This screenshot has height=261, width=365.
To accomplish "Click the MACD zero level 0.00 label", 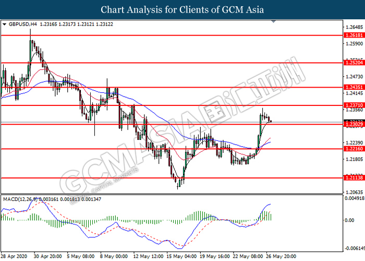I will tap(349, 220).
